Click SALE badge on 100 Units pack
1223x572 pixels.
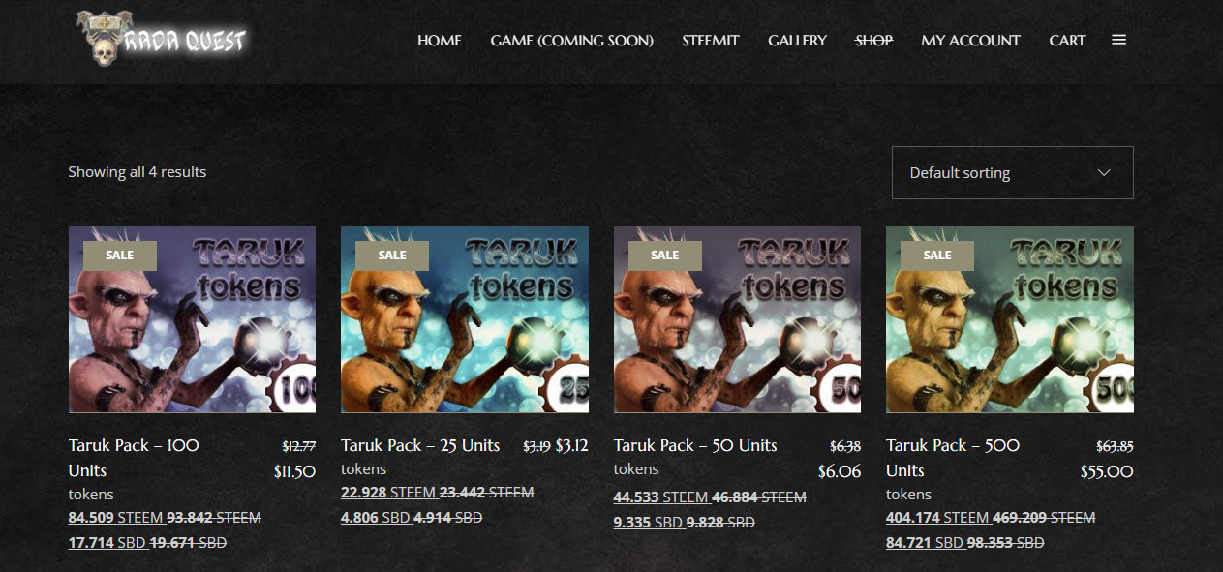click(120, 256)
